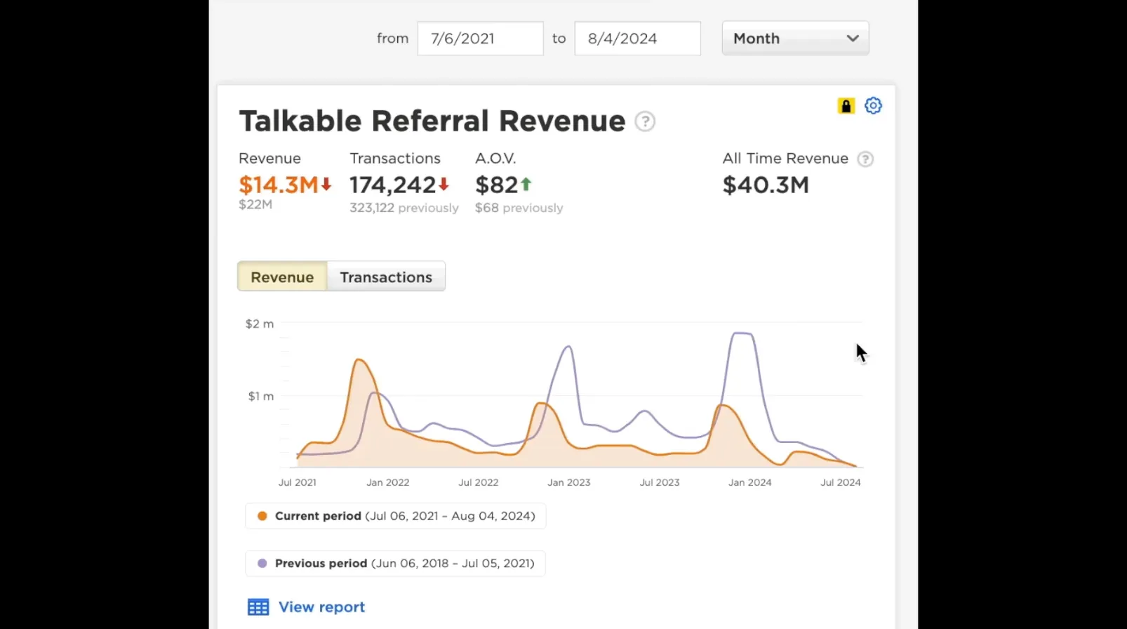
Task: Click the orange Current period legend dot
Action: pos(262,516)
